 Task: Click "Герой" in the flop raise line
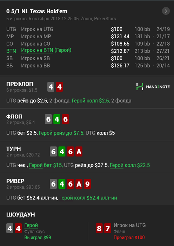point(46,133)
